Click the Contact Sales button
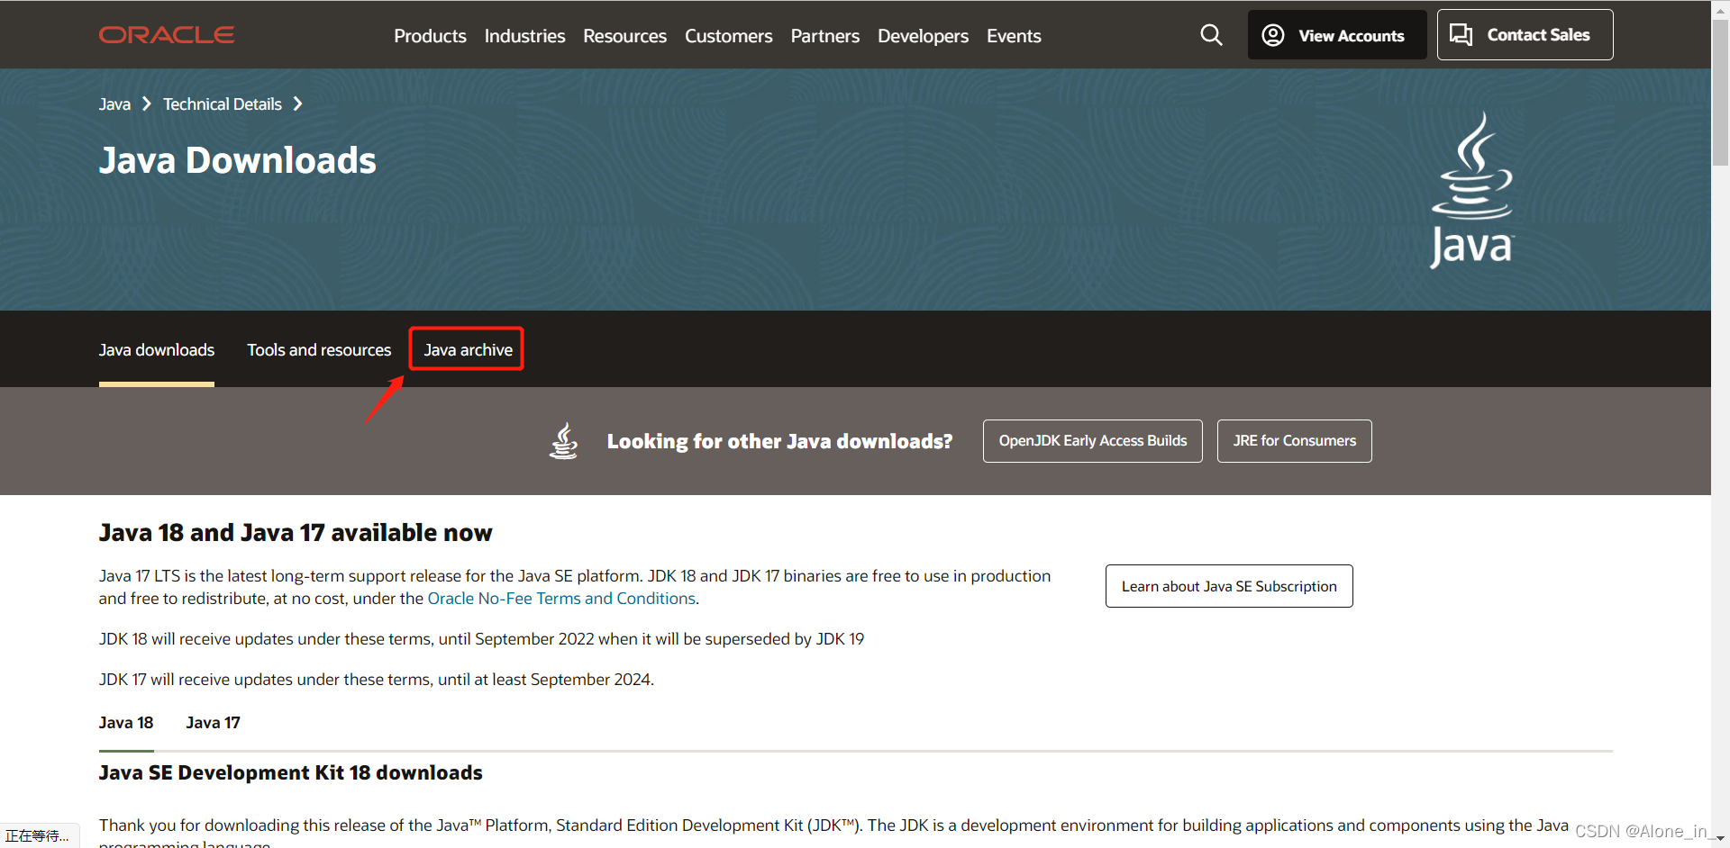 pos(1525,35)
